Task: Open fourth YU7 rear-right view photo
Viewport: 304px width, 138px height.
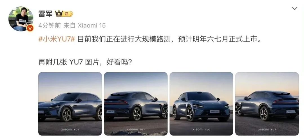Action: [x=267, y=104]
